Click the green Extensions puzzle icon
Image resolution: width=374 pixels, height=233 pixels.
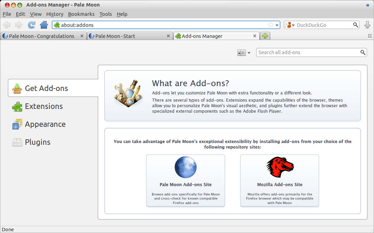[x=17, y=106]
